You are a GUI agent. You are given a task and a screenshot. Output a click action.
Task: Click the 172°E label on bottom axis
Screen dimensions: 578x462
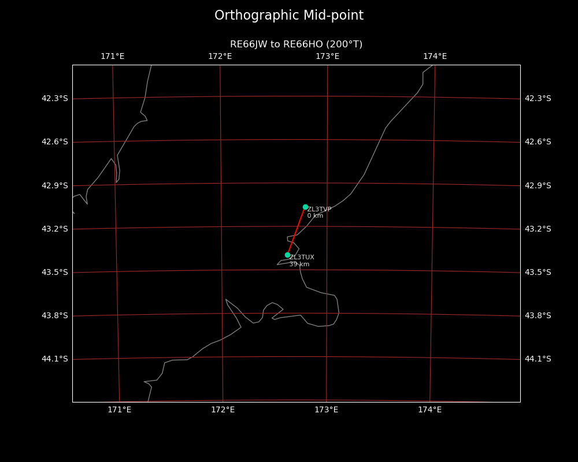coord(223,410)
